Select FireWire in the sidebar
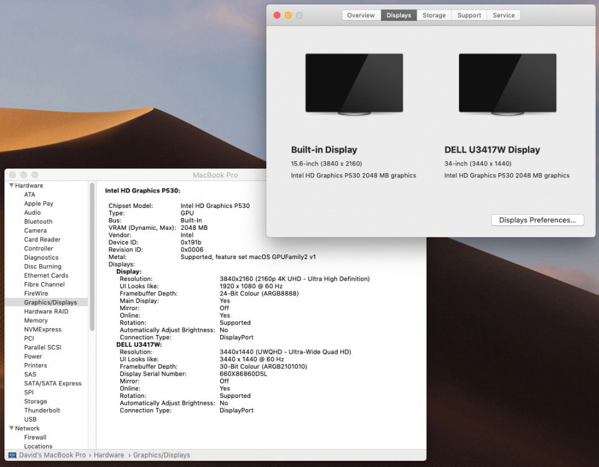Screen dimensions: 599x467 tap(36, 293)
